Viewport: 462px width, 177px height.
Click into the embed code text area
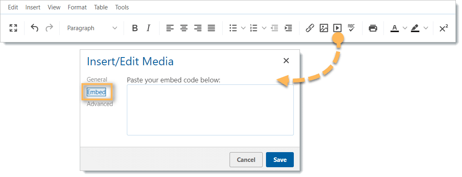click(x=210, y=110)
